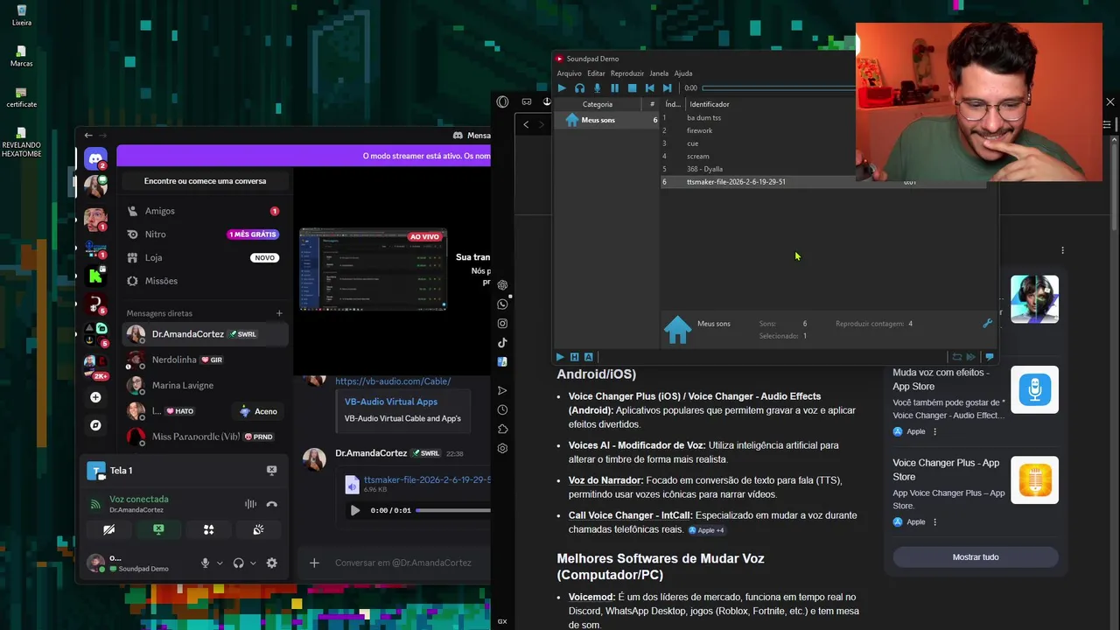Viewport: 1120px width, 630px height.
Task: Open Discord soundboard button
Action: 258,529
